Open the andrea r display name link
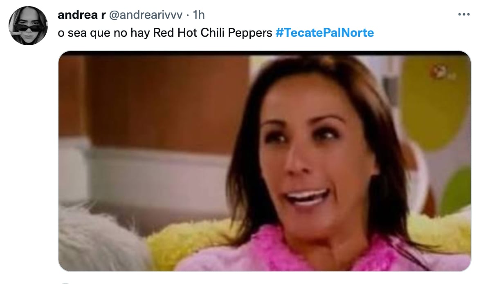The width and height of the screenshot is (481, 284). 82,14
